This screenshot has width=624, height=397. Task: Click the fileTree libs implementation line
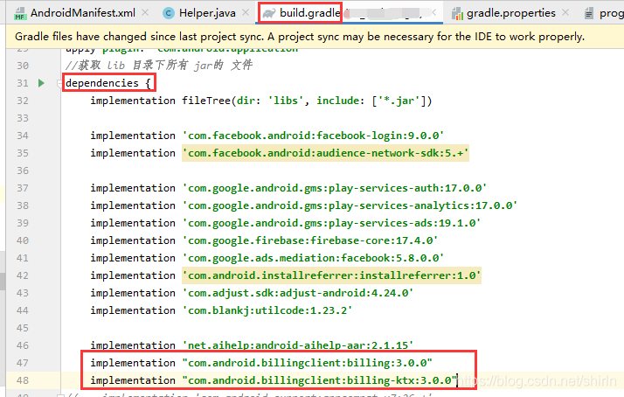261,101
